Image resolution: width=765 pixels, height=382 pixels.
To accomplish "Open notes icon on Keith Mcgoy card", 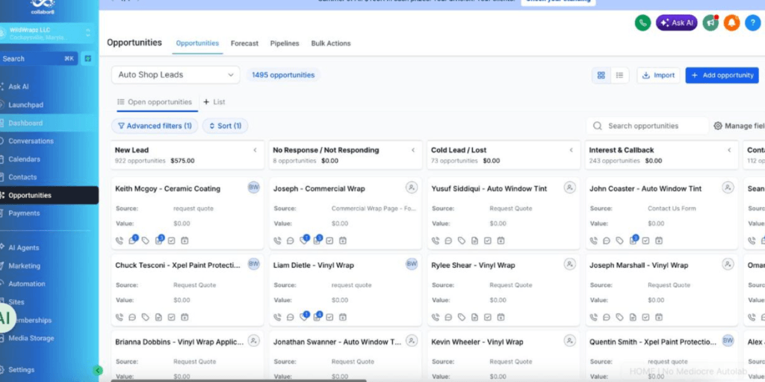I will tap(159, 240).
